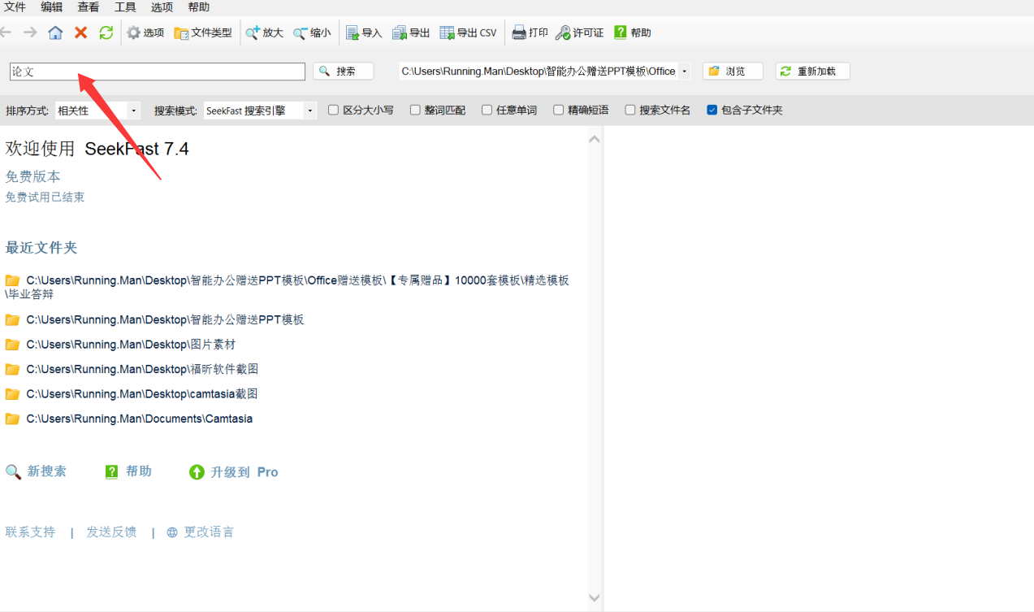
Task: Open the 搜索模式 dropdown
Action: click(310, 111)
